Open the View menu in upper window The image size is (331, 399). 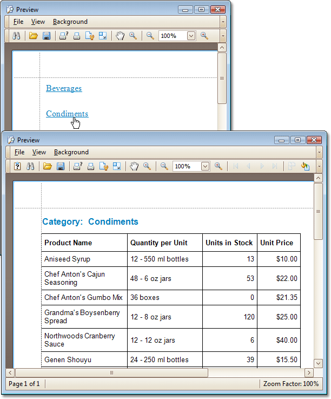pos(38,22)
